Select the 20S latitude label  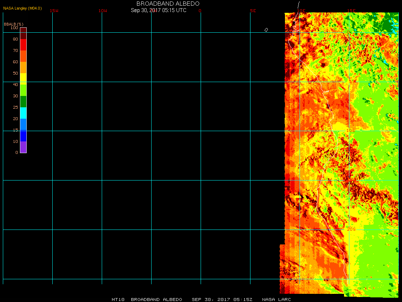click(351, 229)
